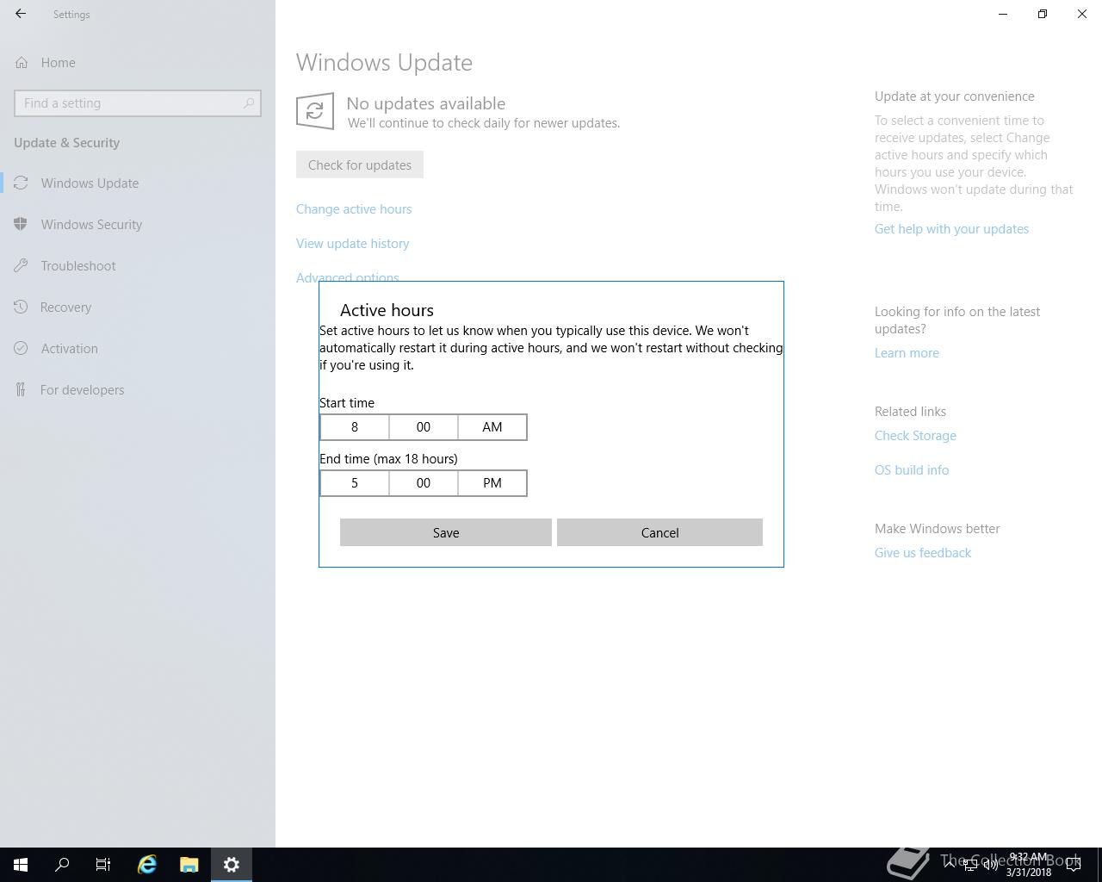The width and height of the screenshot is (1102, 882).
Task: Click the 'Active hours' dialog heading
Action: pos(387,310)
